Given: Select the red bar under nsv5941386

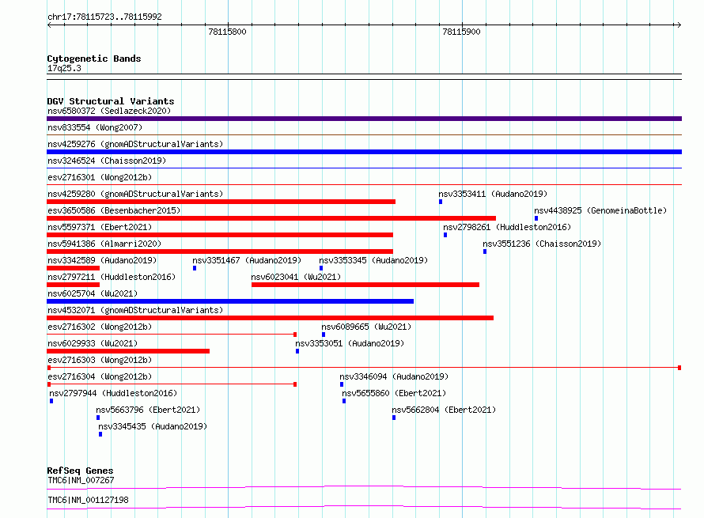Looking at the screenshot, I should [x=220, y=251].
